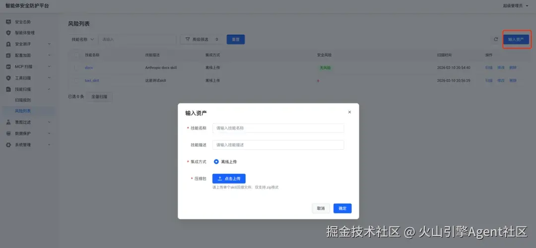Expand the 配置加固 submenu chevron

(x=49, y=56)
